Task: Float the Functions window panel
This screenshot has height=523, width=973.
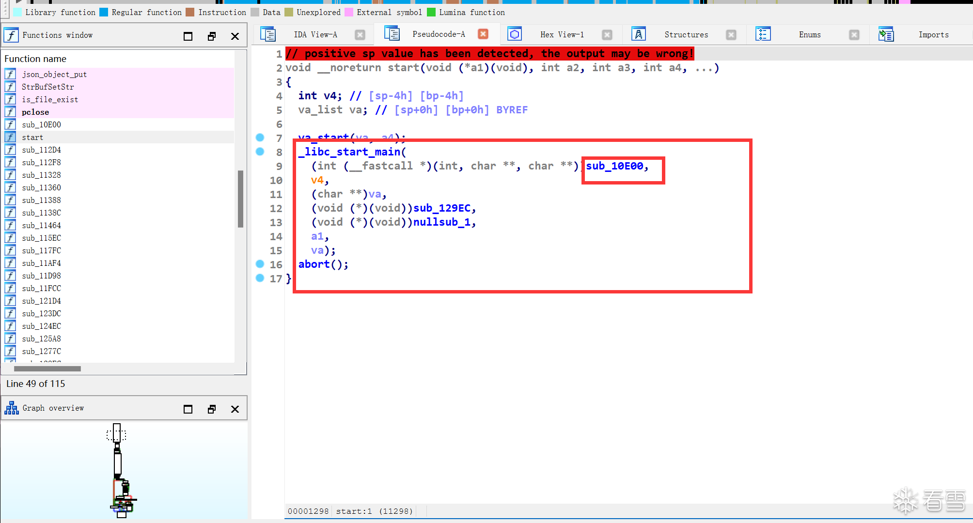Action: [212, 36]
